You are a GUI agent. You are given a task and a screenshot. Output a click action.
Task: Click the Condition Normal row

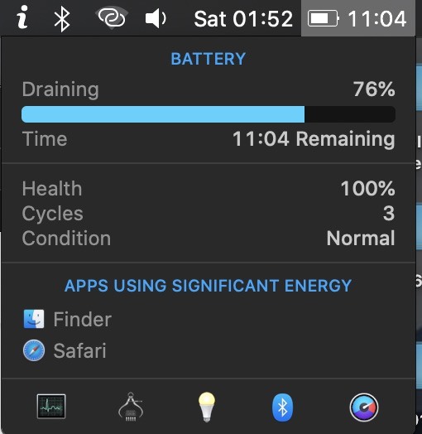tap(209, 238)
